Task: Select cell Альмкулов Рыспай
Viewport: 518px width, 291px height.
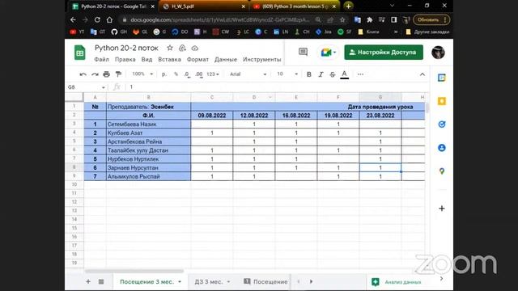Action: pyautogui.click(x=148, y=176)
